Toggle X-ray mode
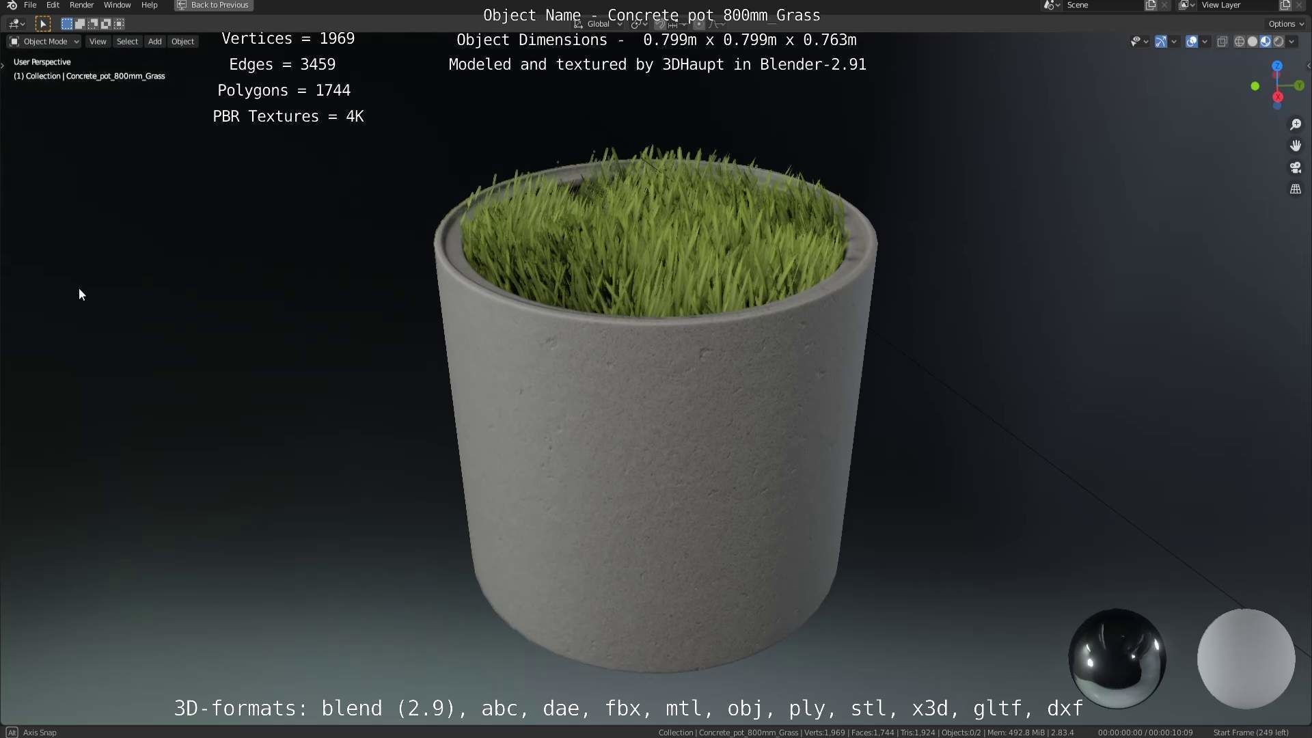This screenshot has width=1312, height=738. (x=1222, y=42)
